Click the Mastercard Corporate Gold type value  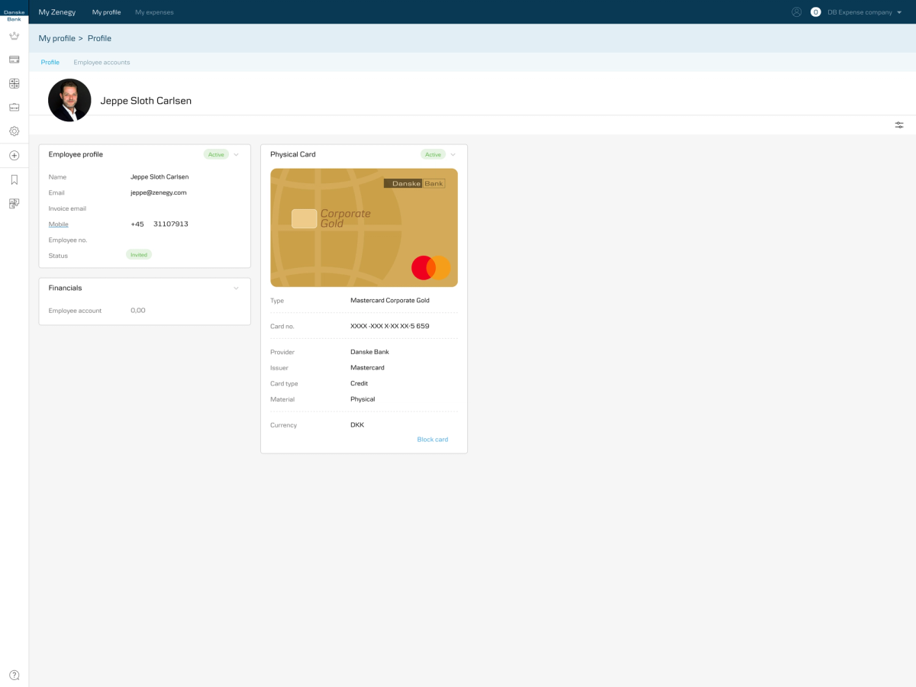pos(390,301)
